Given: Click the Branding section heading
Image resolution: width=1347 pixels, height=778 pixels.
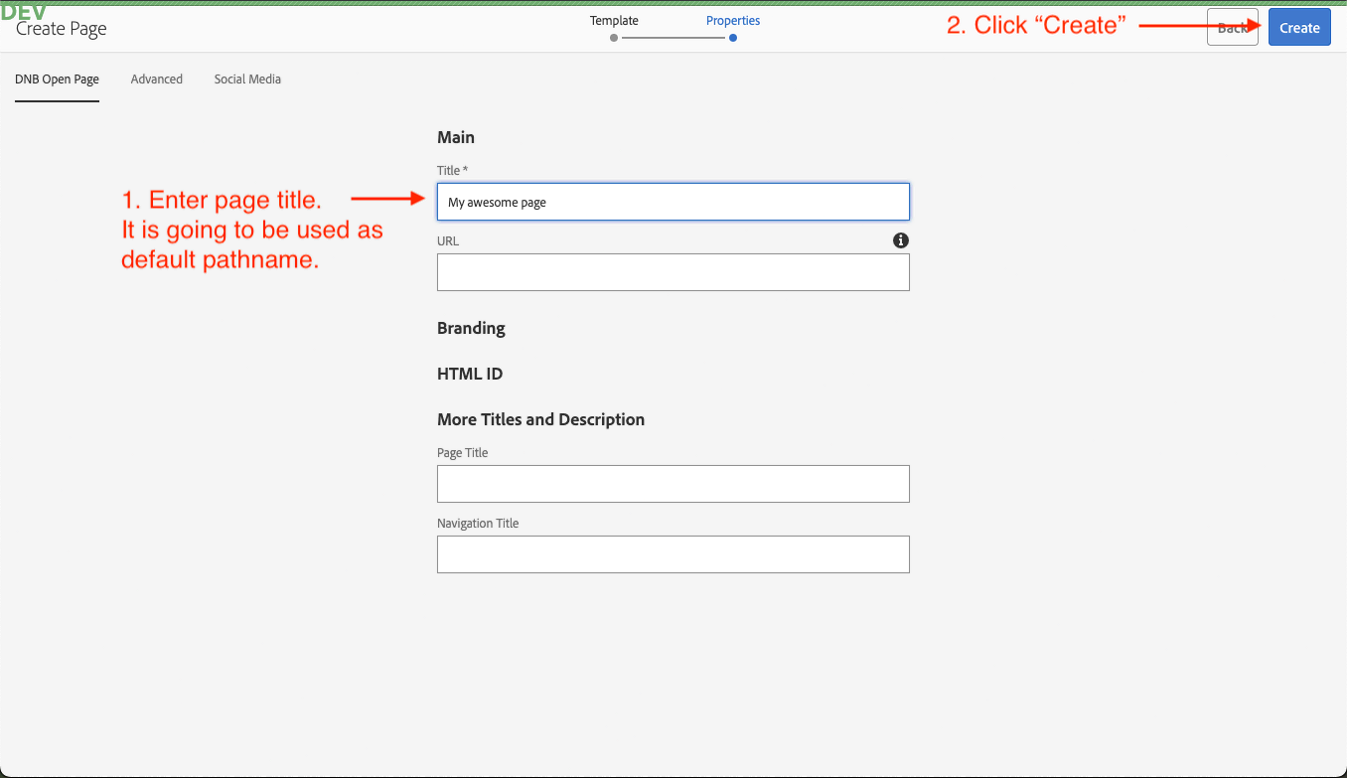Looking at the screenshot, I should (x=471, y=328).
